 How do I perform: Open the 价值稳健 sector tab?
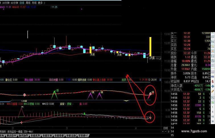59,135
